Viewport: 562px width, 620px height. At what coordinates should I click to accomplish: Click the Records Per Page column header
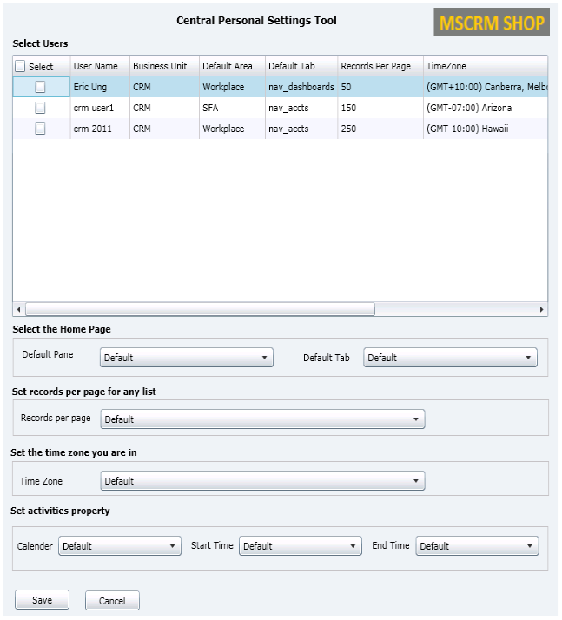coord(375,66)
